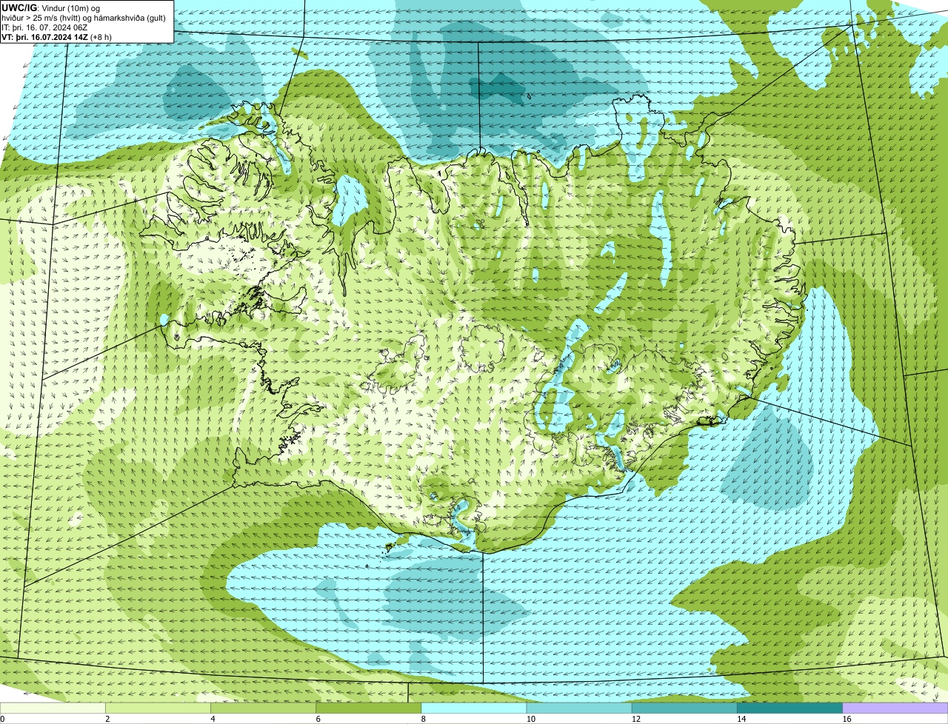This screenshot has width=948, height=724.
Task: Click the purple legend segment above 16
Action: tap(895, 708)
